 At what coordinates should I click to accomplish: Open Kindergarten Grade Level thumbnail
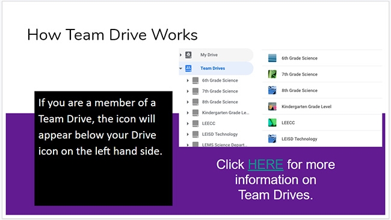click(x=272, y=106)
